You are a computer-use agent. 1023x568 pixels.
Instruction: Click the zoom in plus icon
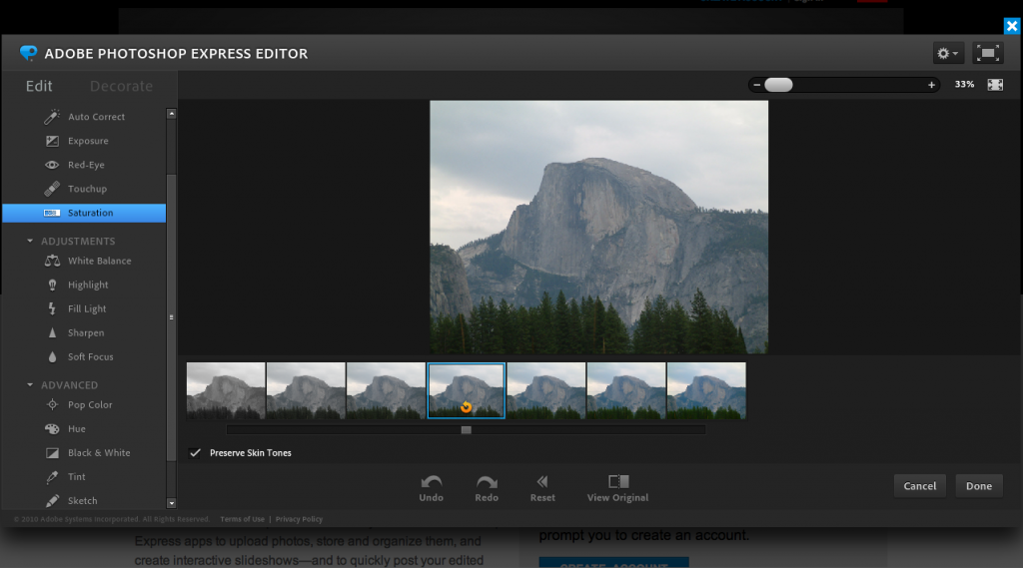coord(931,85)
